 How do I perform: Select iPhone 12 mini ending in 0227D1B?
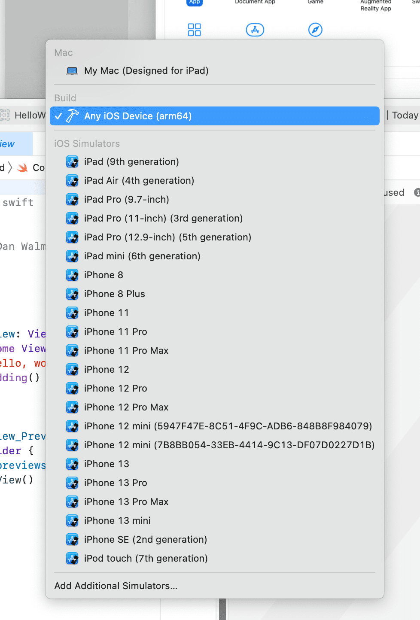[x=229, y=445]
